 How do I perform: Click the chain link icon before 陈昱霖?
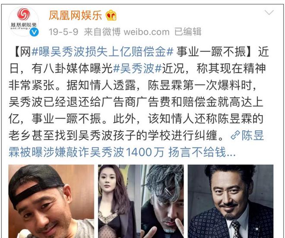pyautogui.click(x=235, y=136)
